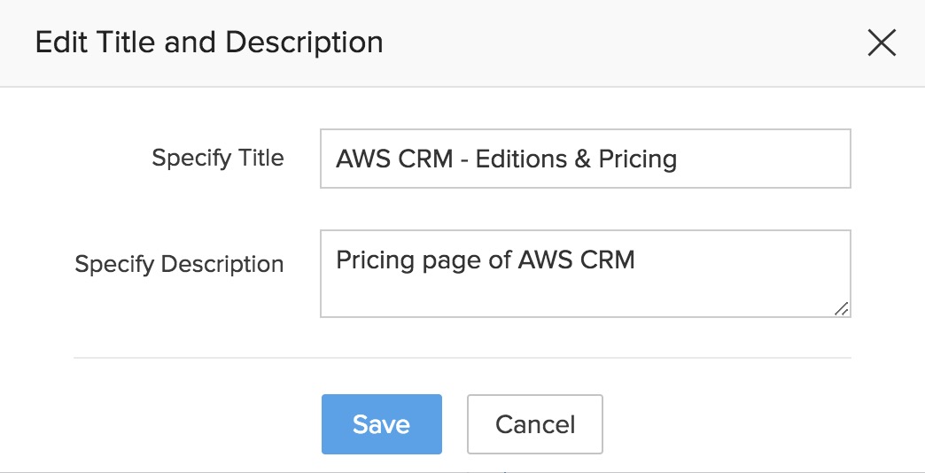
Task: Click the "Specify Title" label
Action: [x=218, y=159]
